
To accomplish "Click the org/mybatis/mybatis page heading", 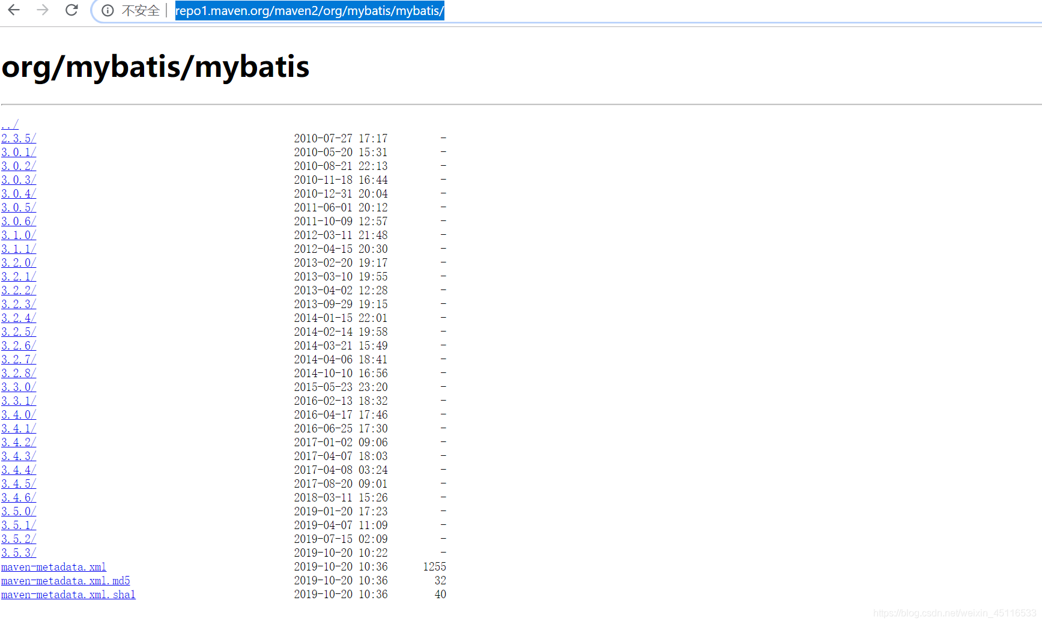I will pyautogui.click(x=156, y=67).
